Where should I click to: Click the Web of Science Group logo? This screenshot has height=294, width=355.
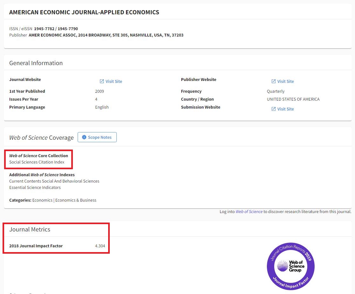(291, 266)
